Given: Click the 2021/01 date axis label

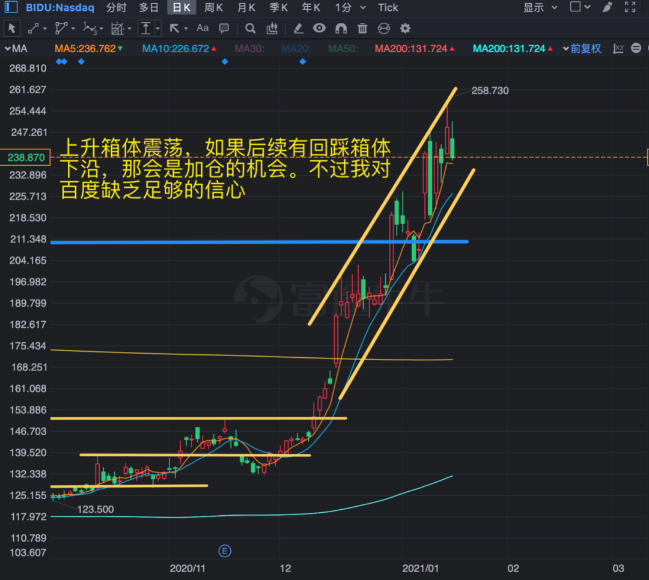Looking at the screenshot, I should click(421, 569).
